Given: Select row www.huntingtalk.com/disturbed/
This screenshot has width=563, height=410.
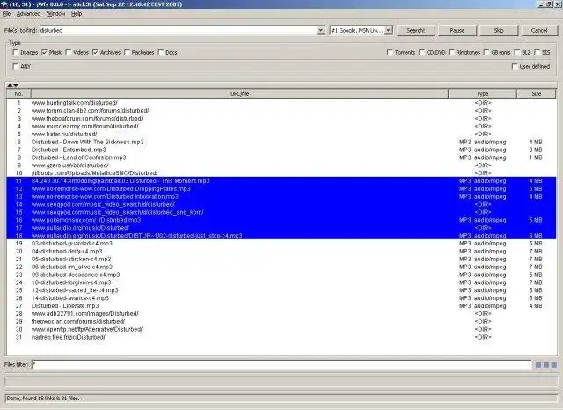Looking at the screenshot, I should [281, 103].
